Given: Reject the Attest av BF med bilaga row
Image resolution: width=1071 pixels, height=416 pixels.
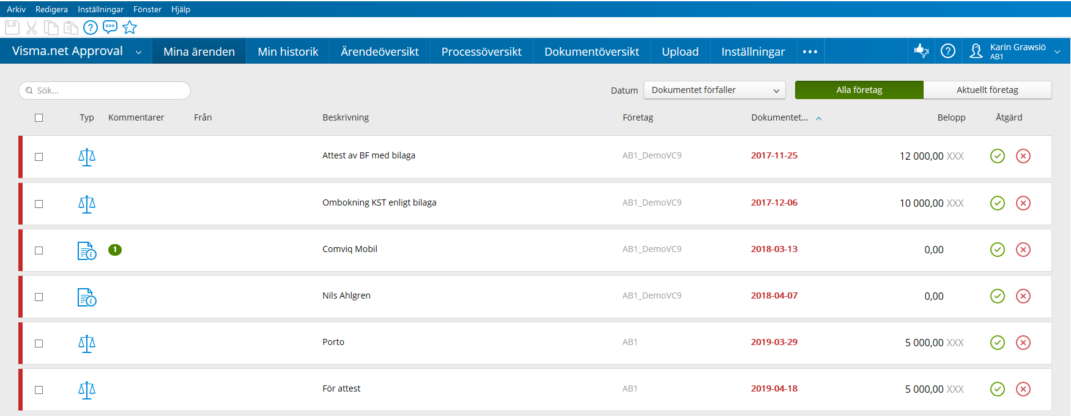Looking at the screenshot, I should tap(1023, 156).
